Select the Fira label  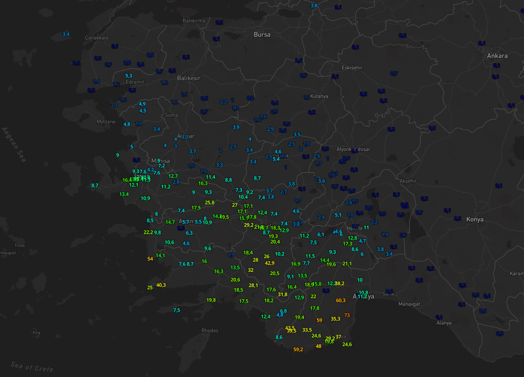pyautogui.click(x=37, y=333)
